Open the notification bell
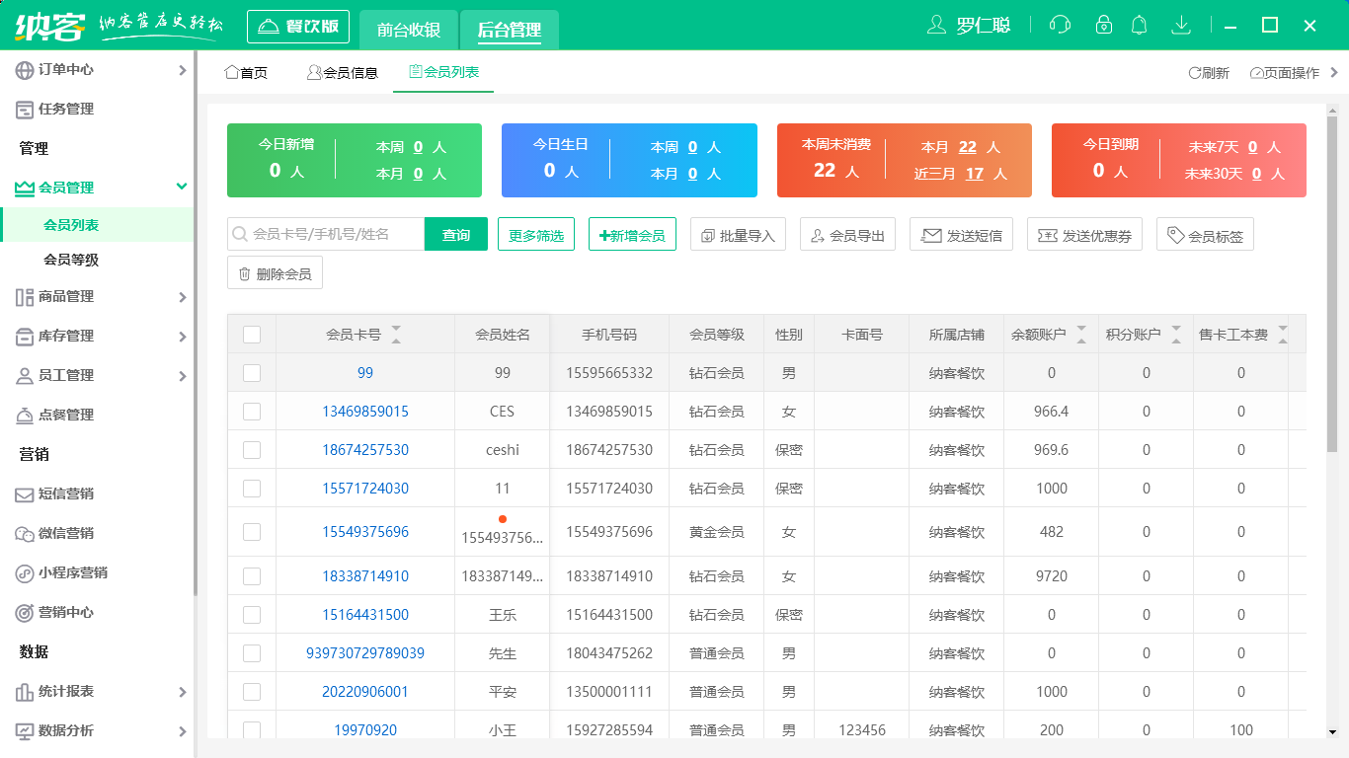This screenshot has height=758, width=1349. 1140,25
